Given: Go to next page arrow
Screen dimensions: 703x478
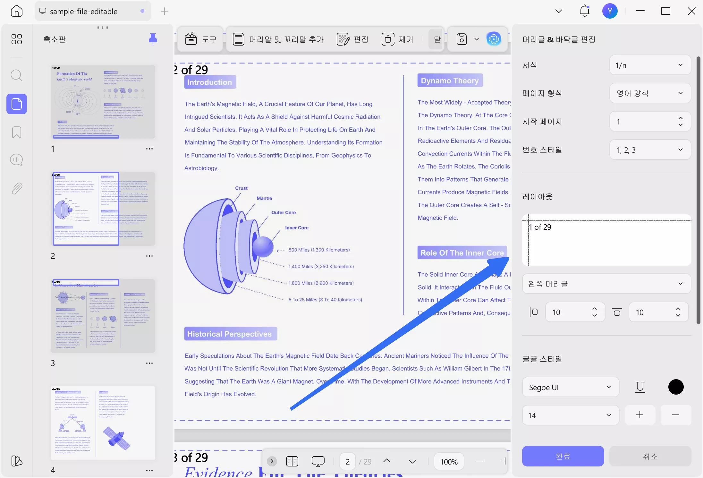Looking at the screenshot, I should tap(412, 462).
